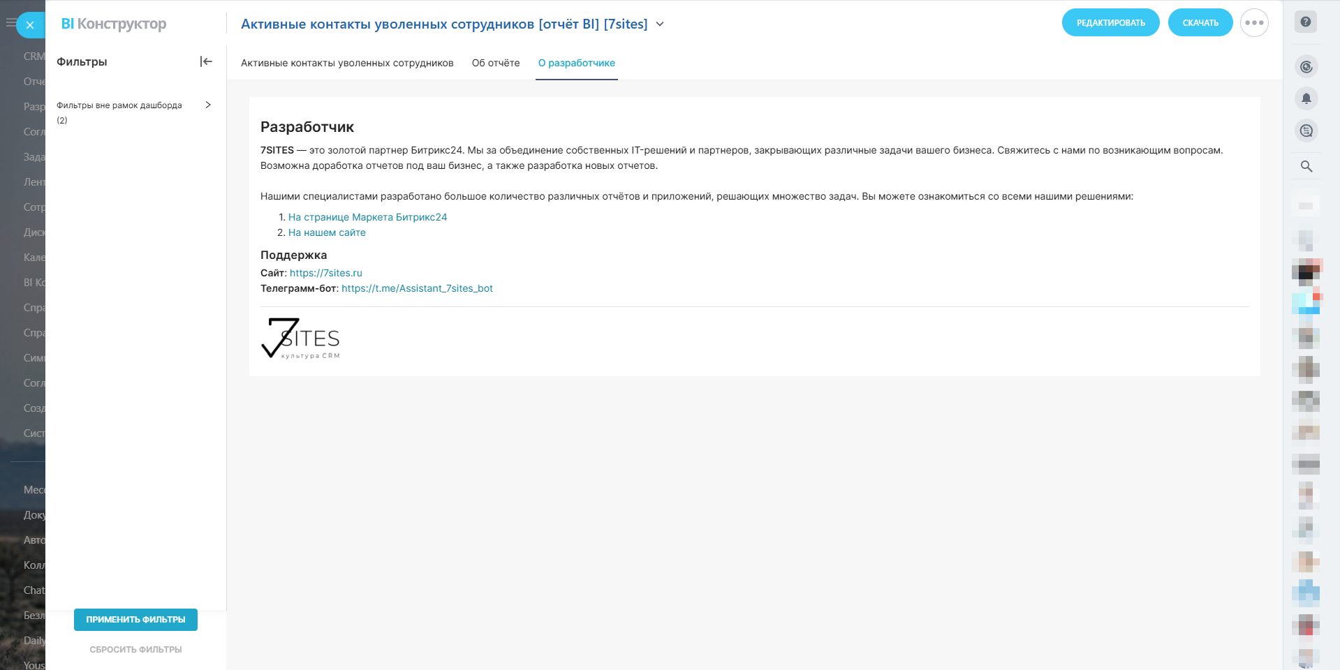Apply filters with ПРИМЕНИТЬ ФИЛЬТРЫ button
Image resolution: width=1340 pixels, height=670 pixels.
pyautogui.click(x=135, y=620)
